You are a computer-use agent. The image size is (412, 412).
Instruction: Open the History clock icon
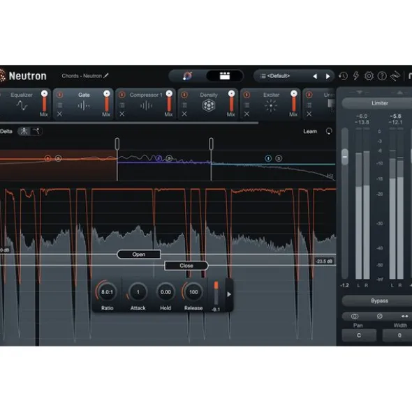coord(343,76)
